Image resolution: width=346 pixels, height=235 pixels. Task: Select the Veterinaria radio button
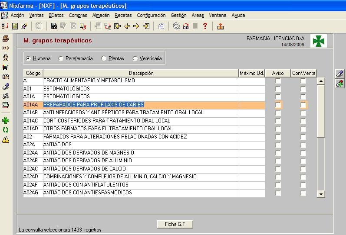[135, 58]
